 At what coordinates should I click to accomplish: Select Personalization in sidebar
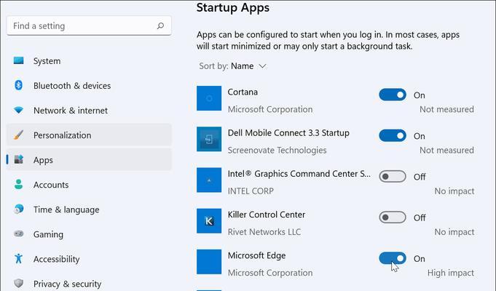(x=89, y=135)
